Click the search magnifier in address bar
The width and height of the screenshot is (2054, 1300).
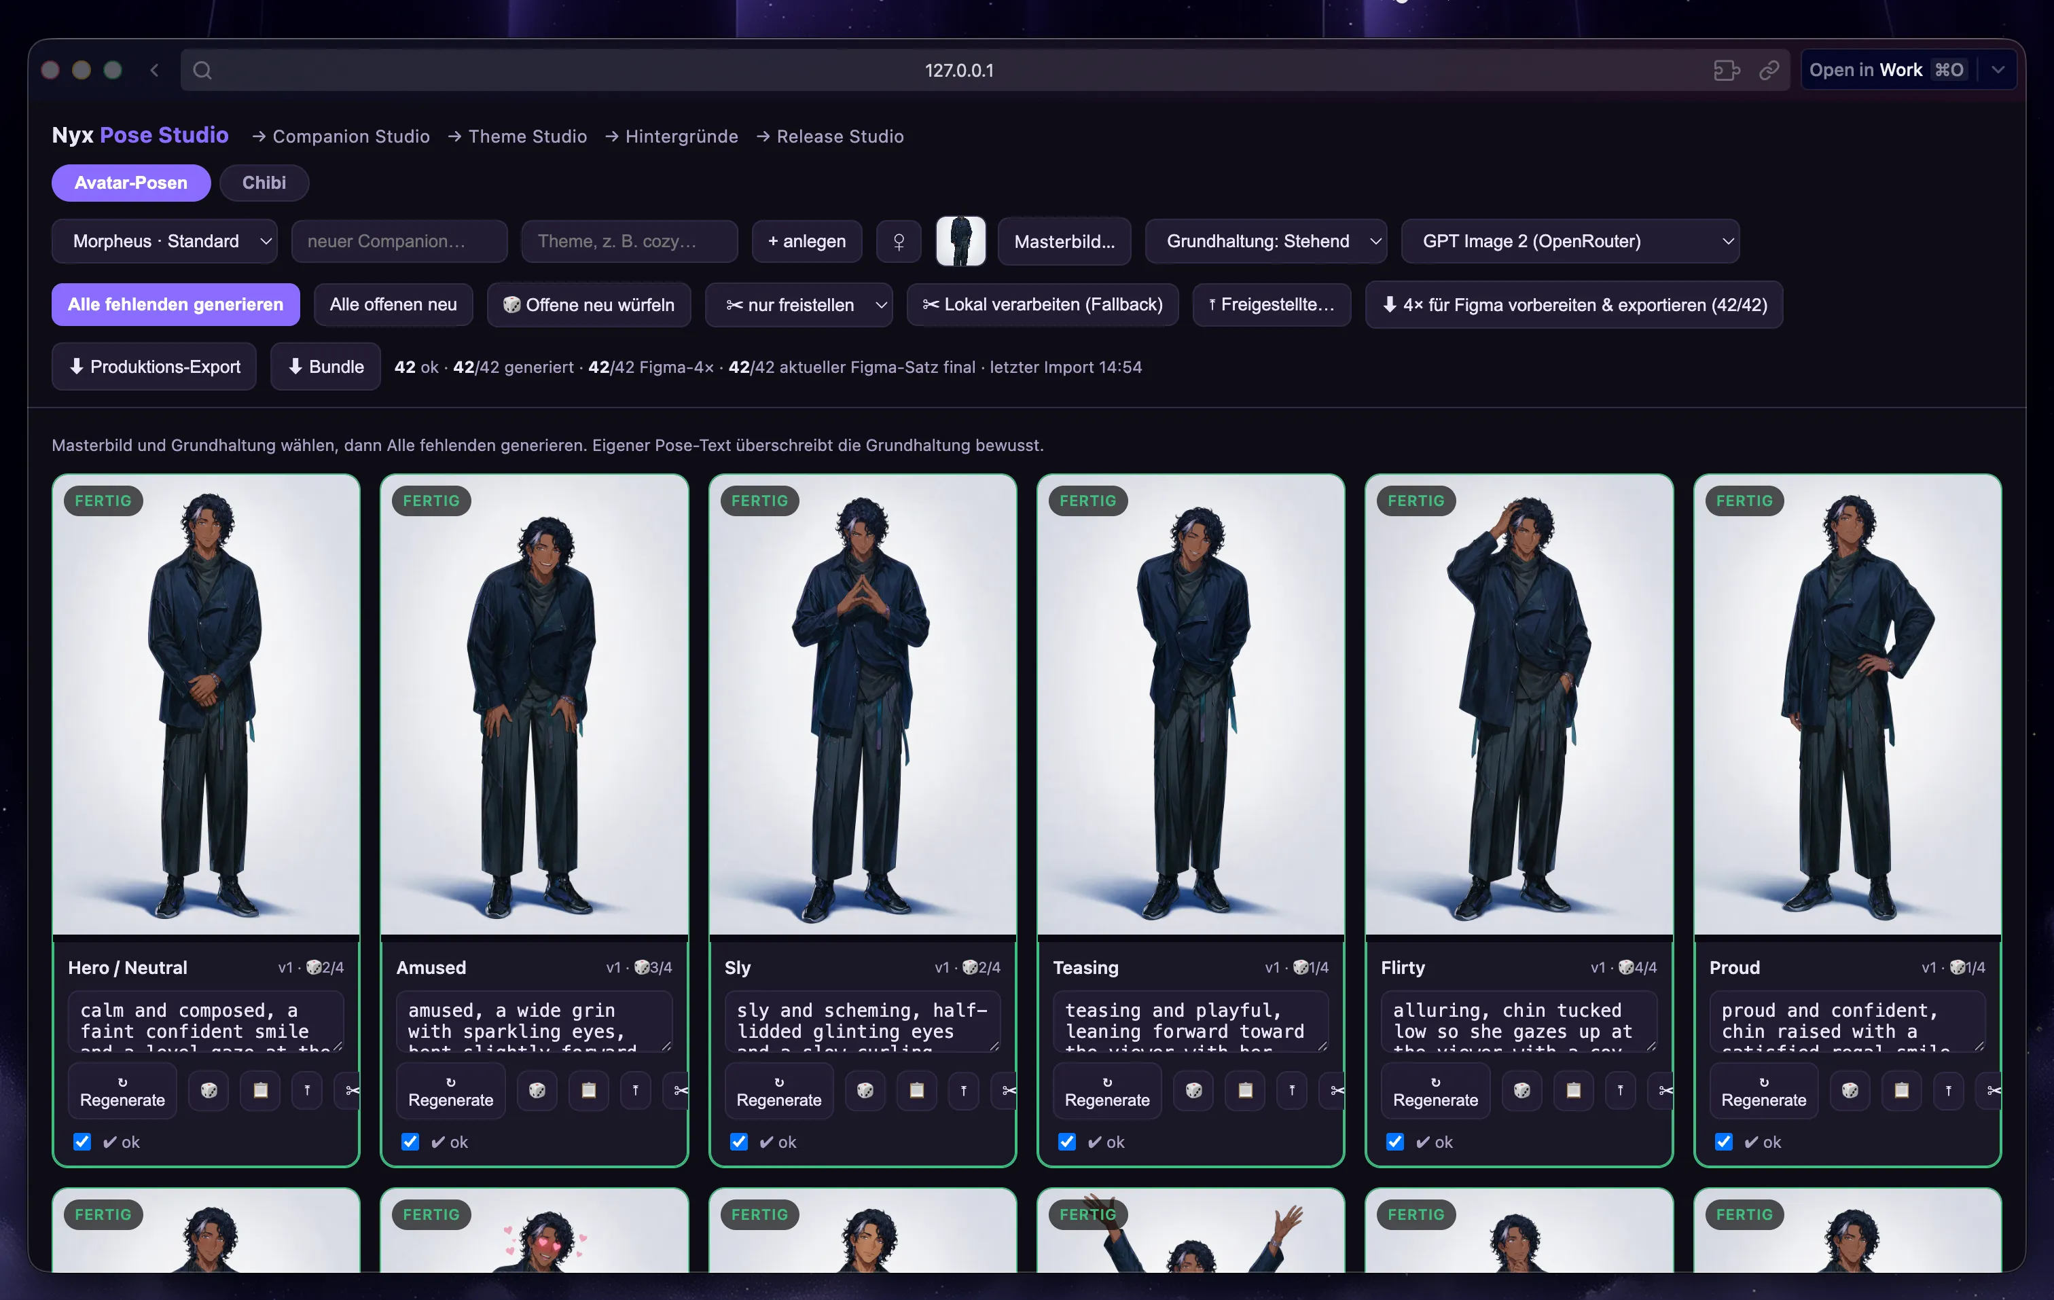point(202,70)
